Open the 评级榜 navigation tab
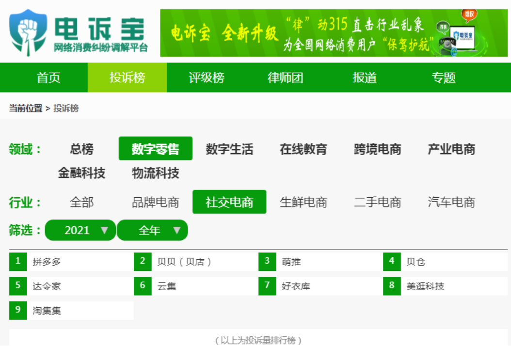 207,78
